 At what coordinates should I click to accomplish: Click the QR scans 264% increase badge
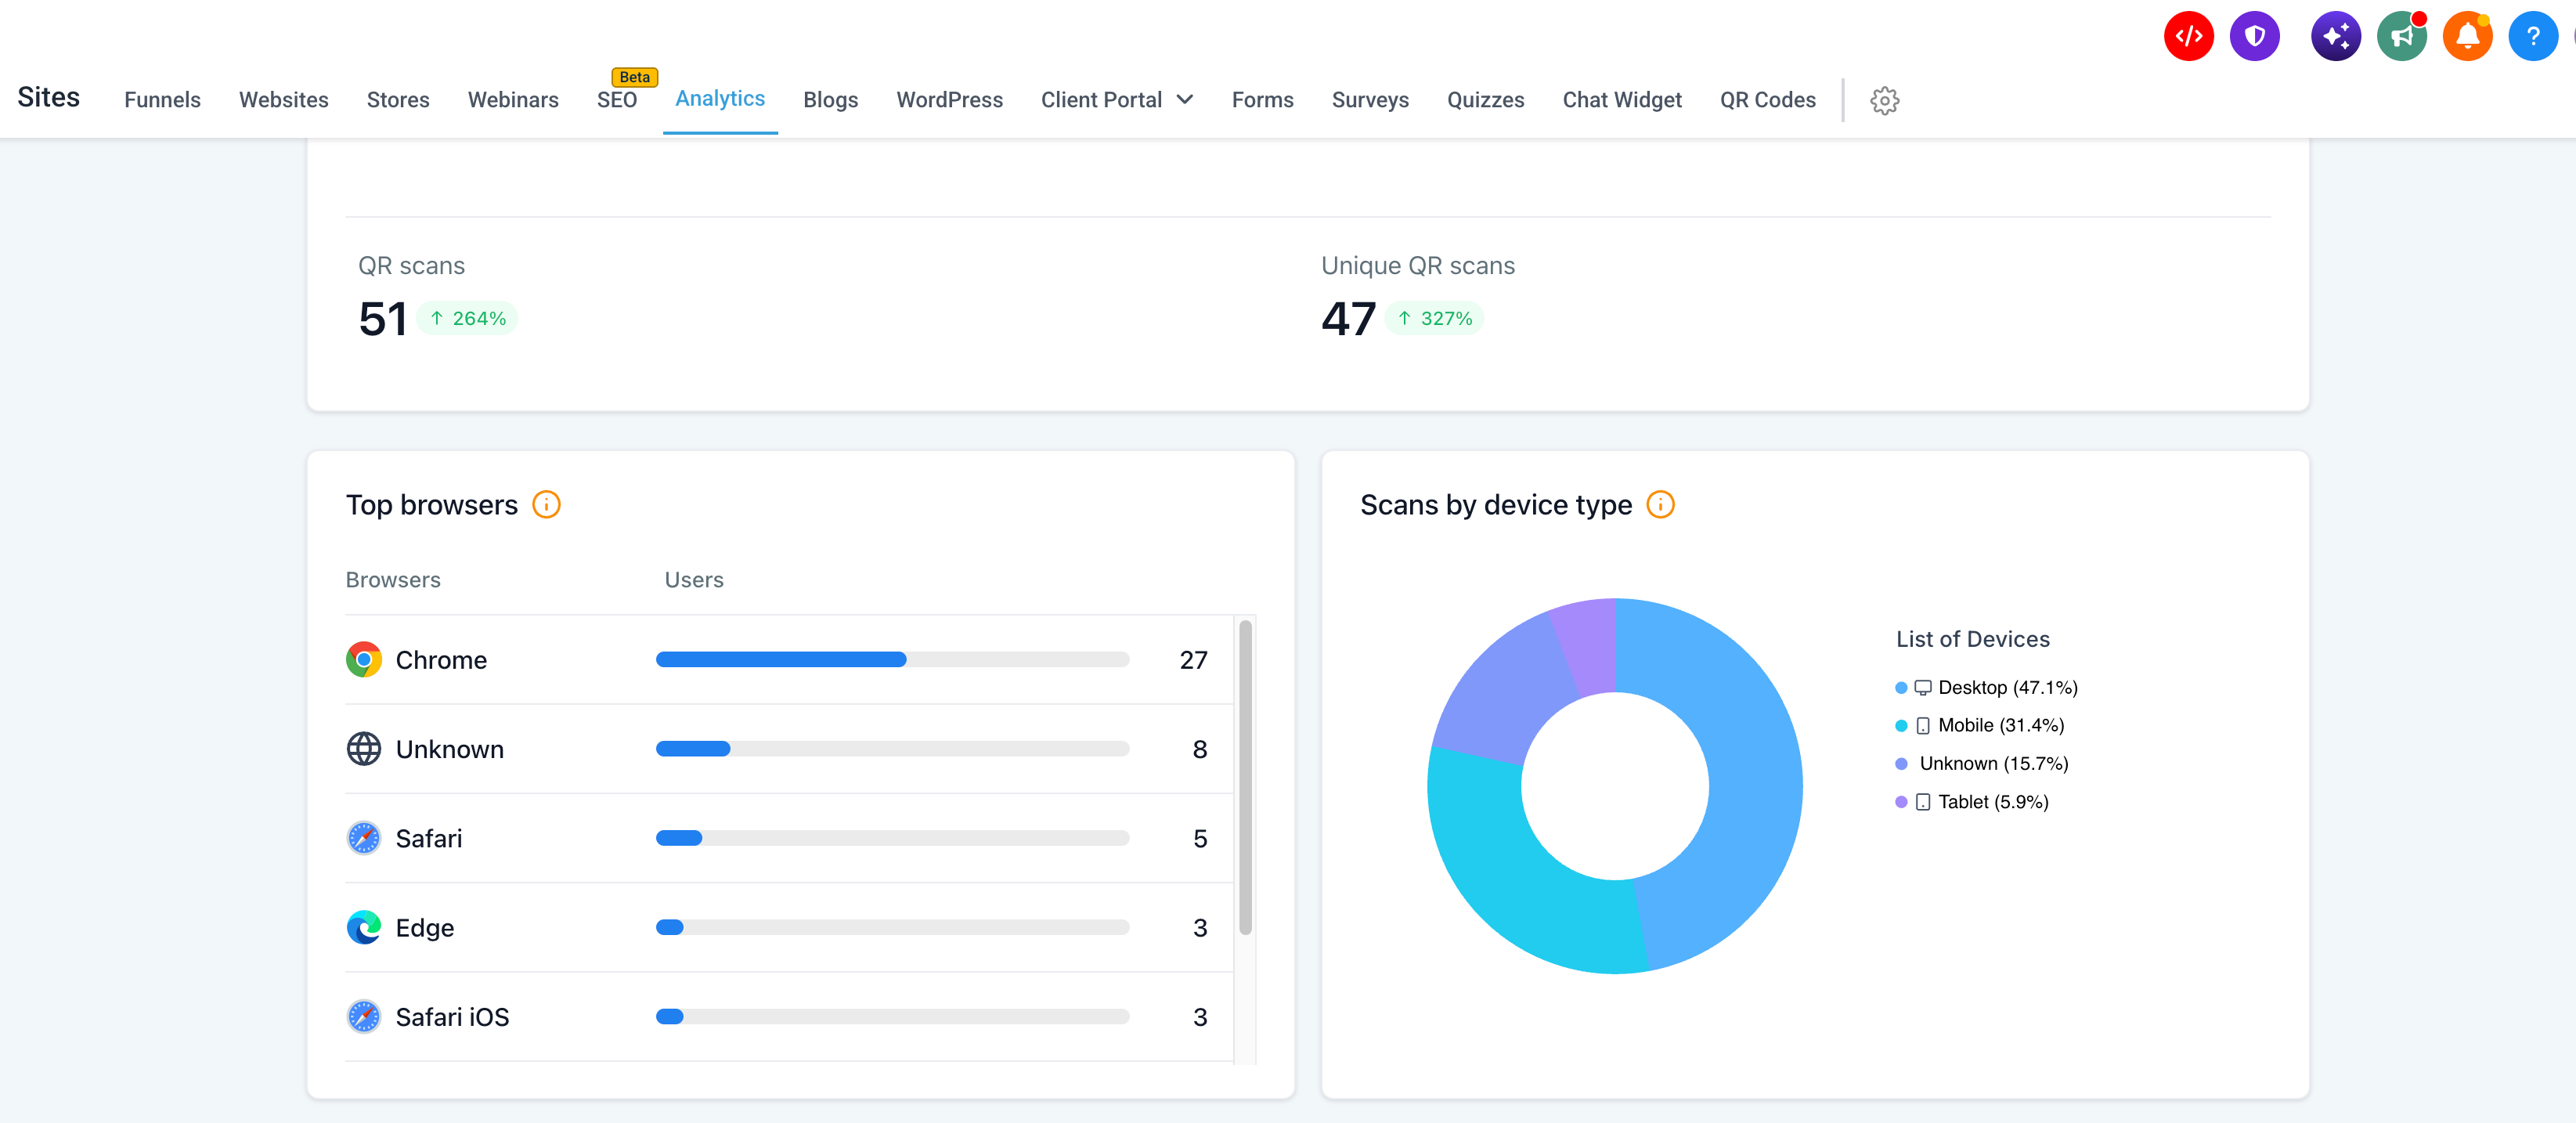467,318
